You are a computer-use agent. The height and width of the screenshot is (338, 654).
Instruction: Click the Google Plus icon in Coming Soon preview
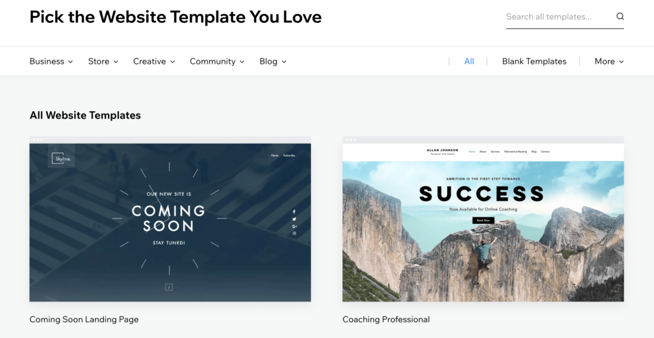pos(294,226)
